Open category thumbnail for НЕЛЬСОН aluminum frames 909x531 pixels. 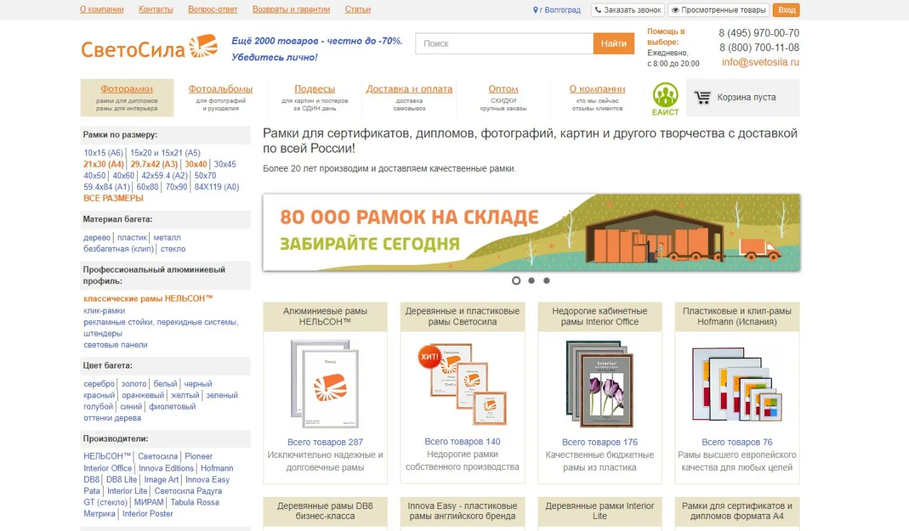click(x=325, y=382)
